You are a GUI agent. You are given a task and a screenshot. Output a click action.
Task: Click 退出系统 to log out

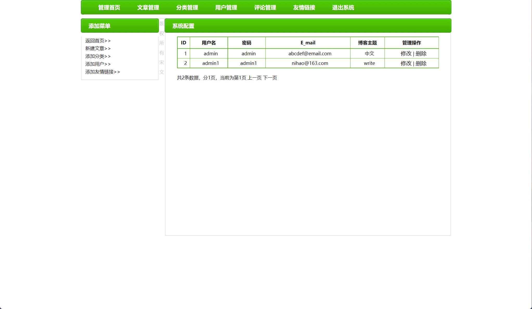point(343,8)
